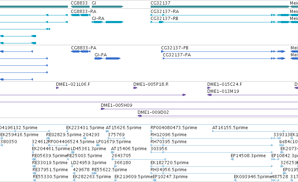Click EST label RH12096.5prime
Image resolution: width=298 pixels, height=182 pixels.
pos(168,135)
